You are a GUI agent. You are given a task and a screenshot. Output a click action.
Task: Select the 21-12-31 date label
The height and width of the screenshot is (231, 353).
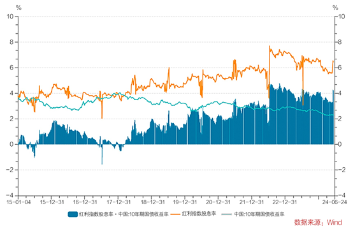252,202
